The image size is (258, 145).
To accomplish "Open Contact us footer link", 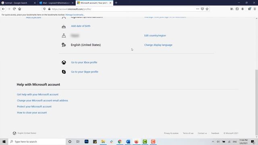I will 202,133.
